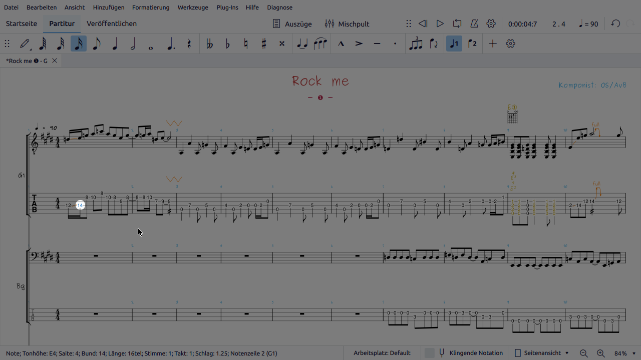The width and height of the screenshot is (641, 360).
Task: Add a marcato articulation
Action: 341,44
